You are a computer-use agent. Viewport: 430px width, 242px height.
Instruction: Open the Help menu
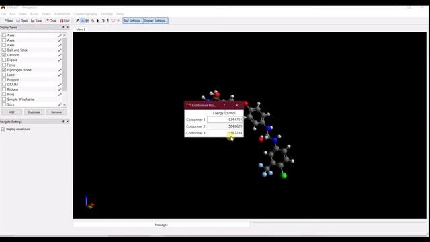tap(120, 14)
